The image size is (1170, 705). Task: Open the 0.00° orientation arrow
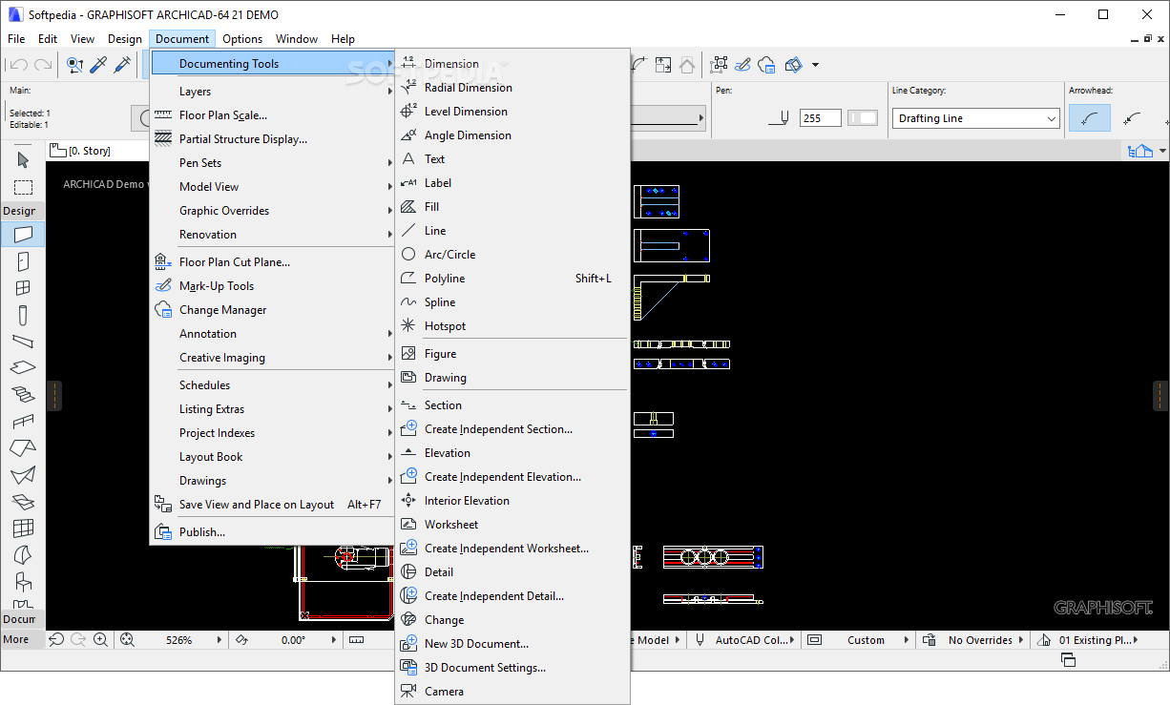point(335,640)
